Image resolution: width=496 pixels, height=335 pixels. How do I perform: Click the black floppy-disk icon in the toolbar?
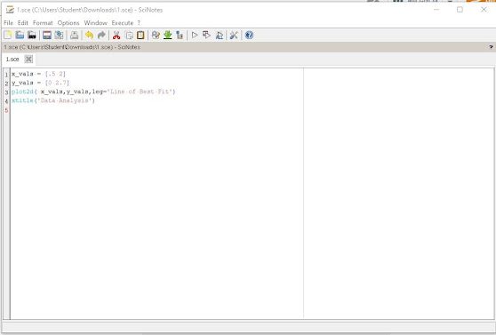(x=32, y=36)
